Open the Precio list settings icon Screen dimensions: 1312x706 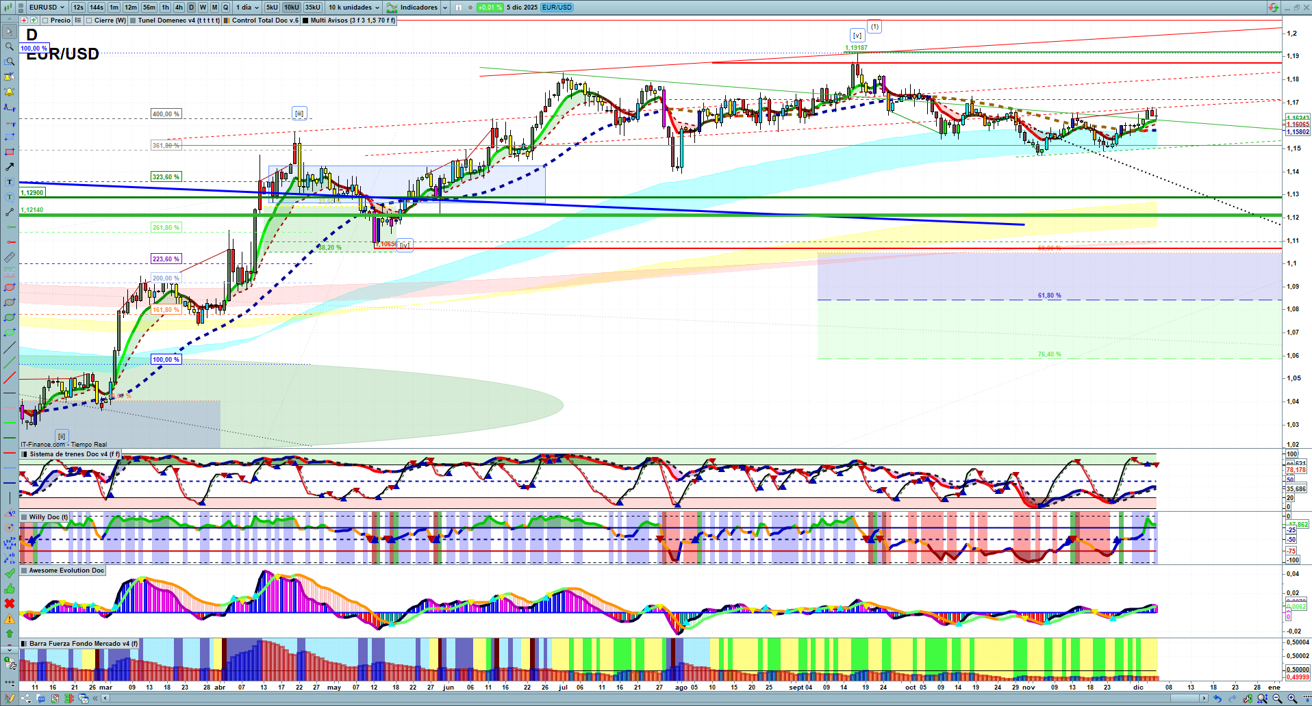(x=78, y=21)
